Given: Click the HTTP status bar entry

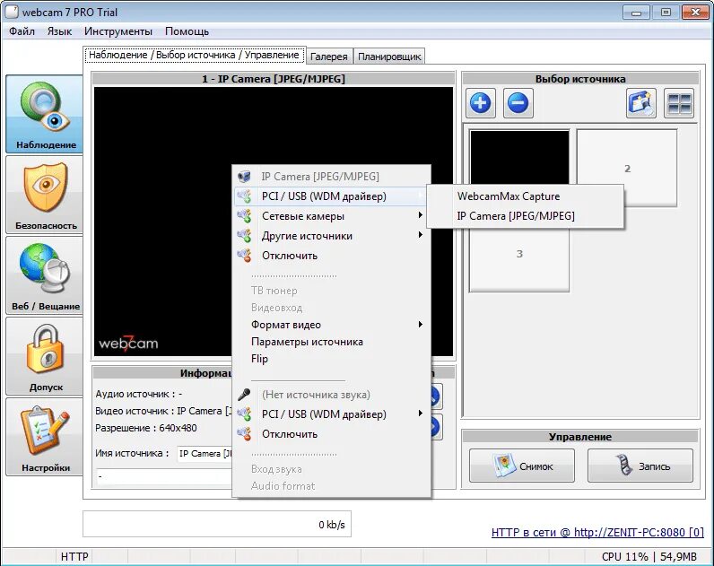Looking at the screenshot, I should (x=74, y=556).
